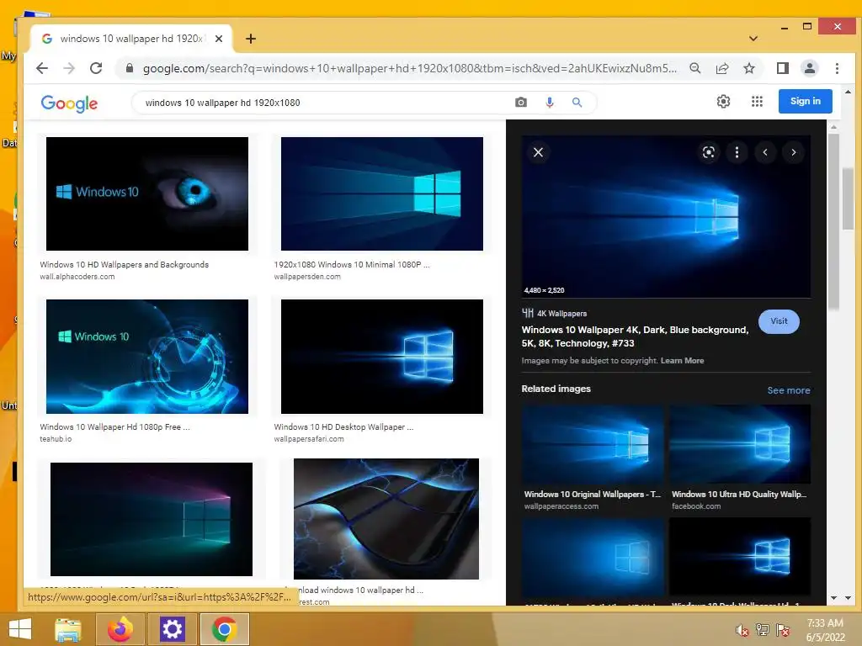Image resolution: width=862 pixels, height=646 pixels.
Task: Start voice search microphone
Action: coord(549,102)
